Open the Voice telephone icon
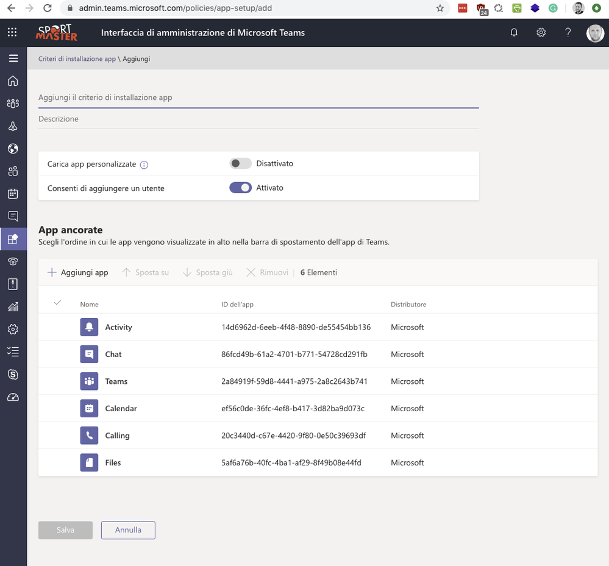The width and height of the screenshot is (609, 566). click(x=13, y=261)
